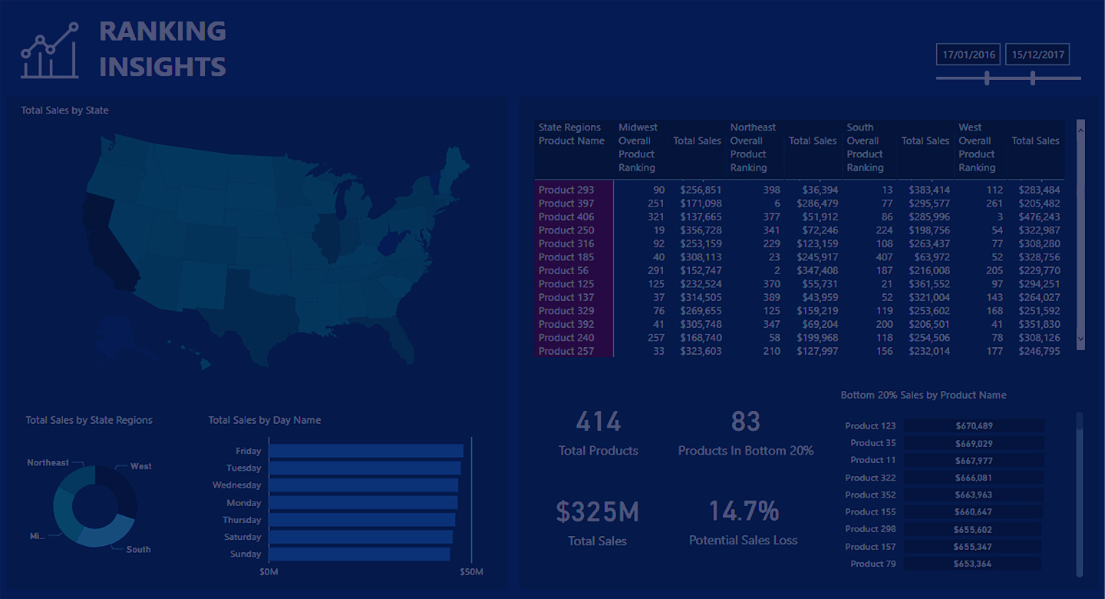This screenshot has height=599, width=1105.
Task: Select Product 123 bar showing $670,489
Action: coord(974,425)
